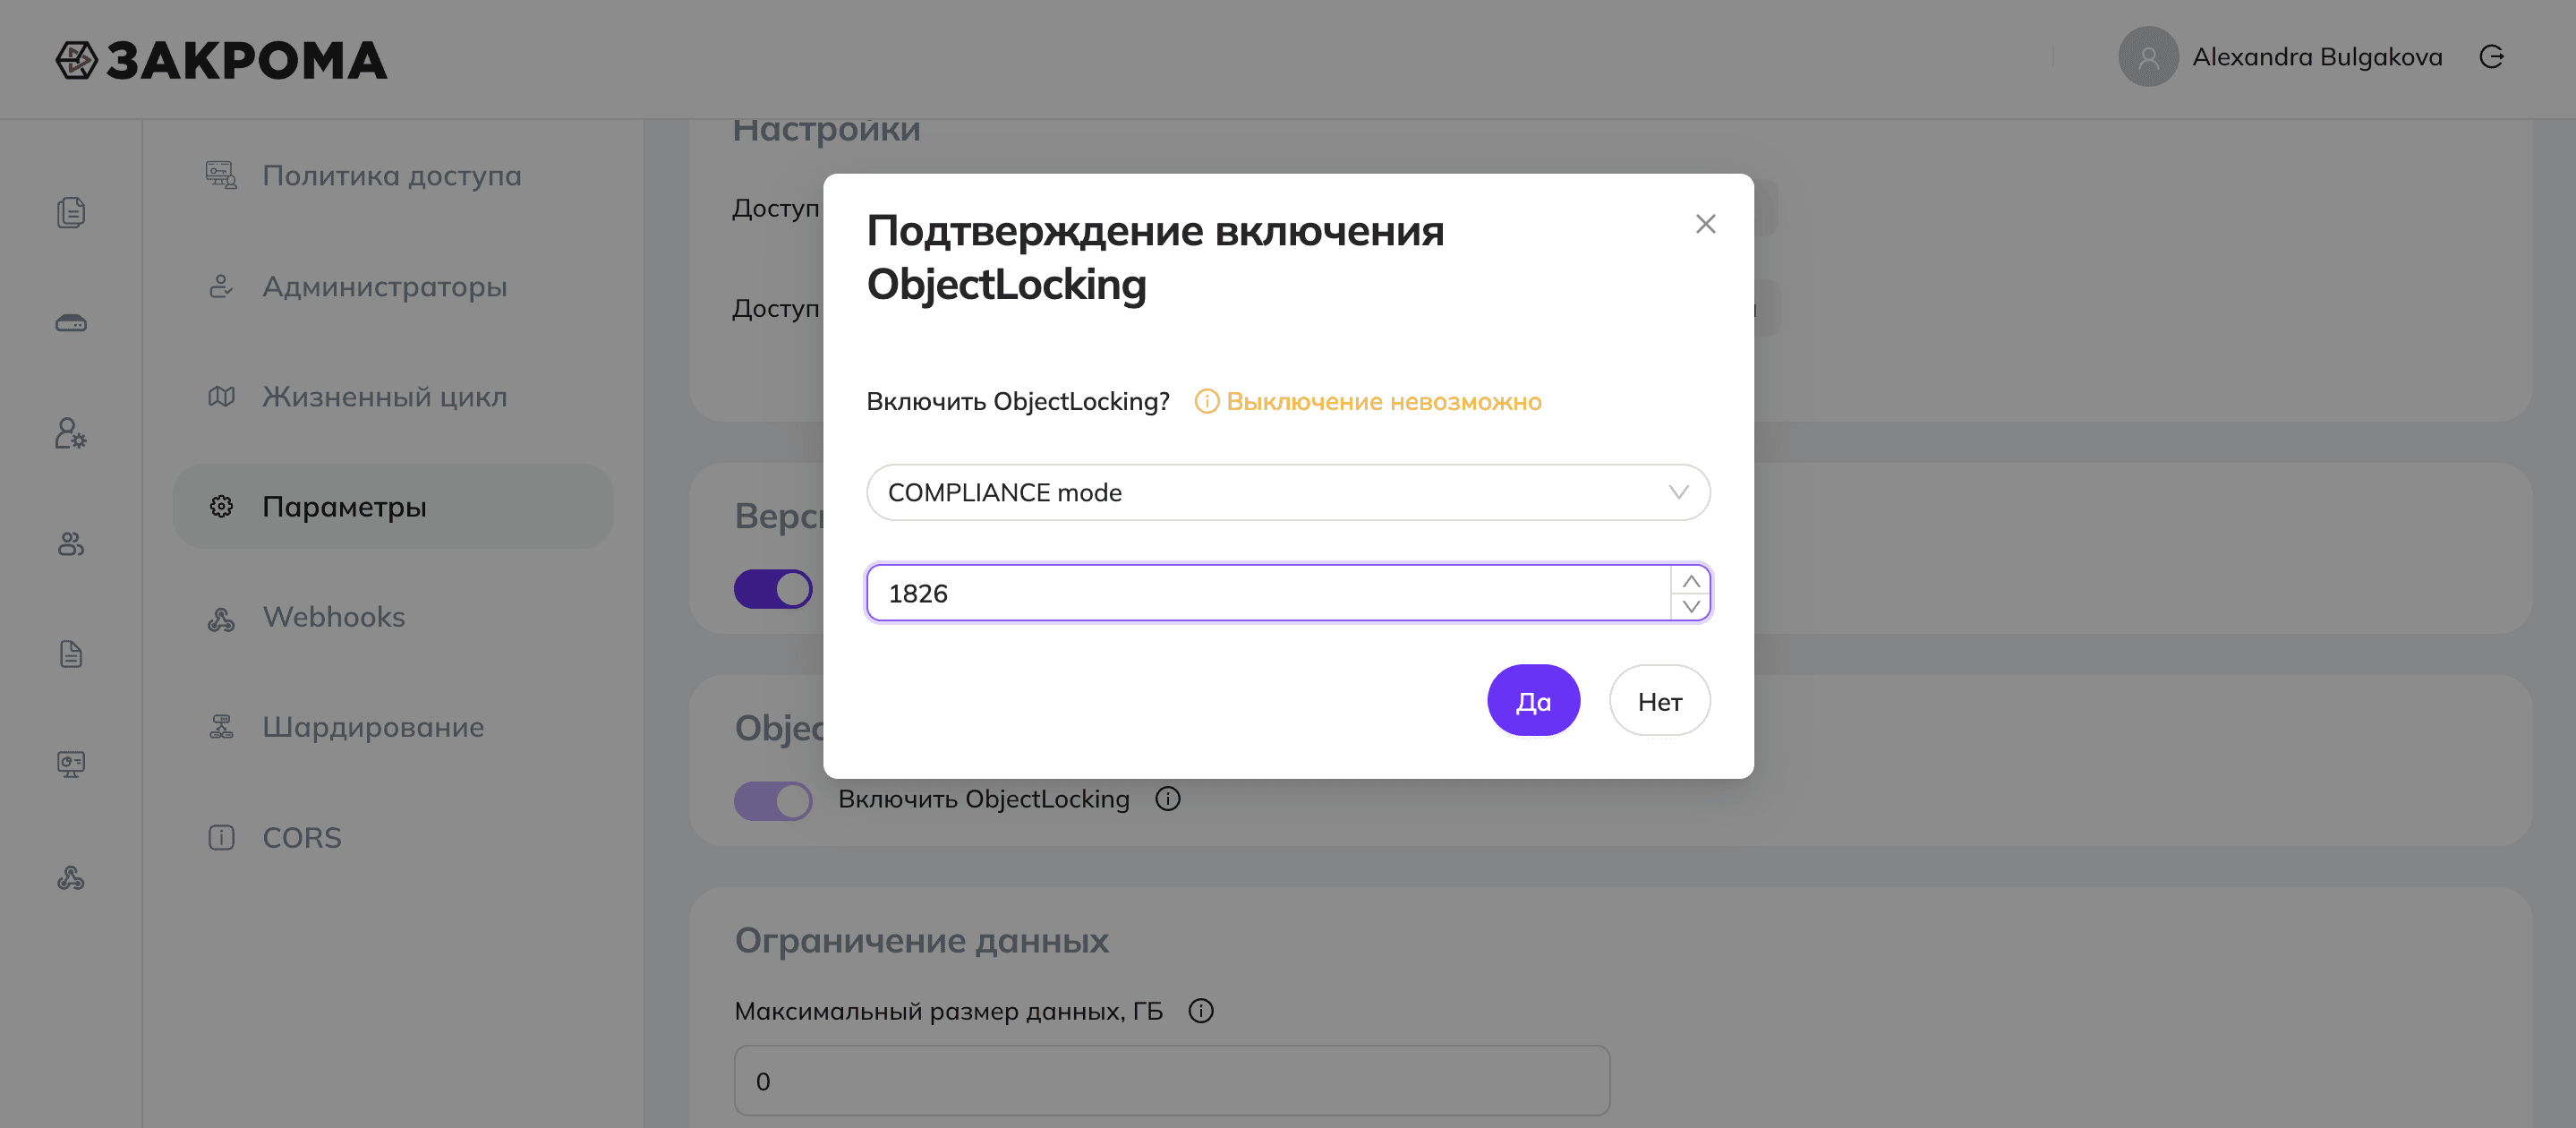
Task: Confirm with the Да button
Action: click(x=1533, y=701)
